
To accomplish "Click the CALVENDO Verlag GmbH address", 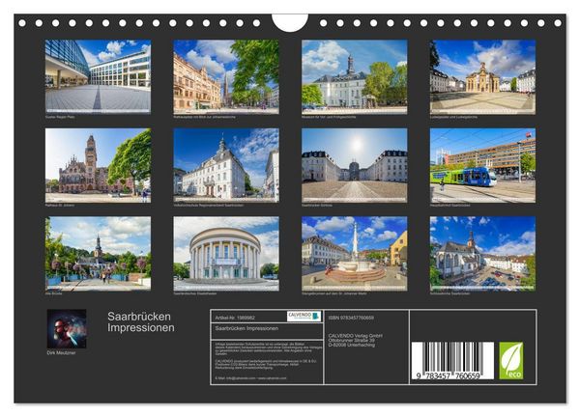I will [x=356, y=340].
